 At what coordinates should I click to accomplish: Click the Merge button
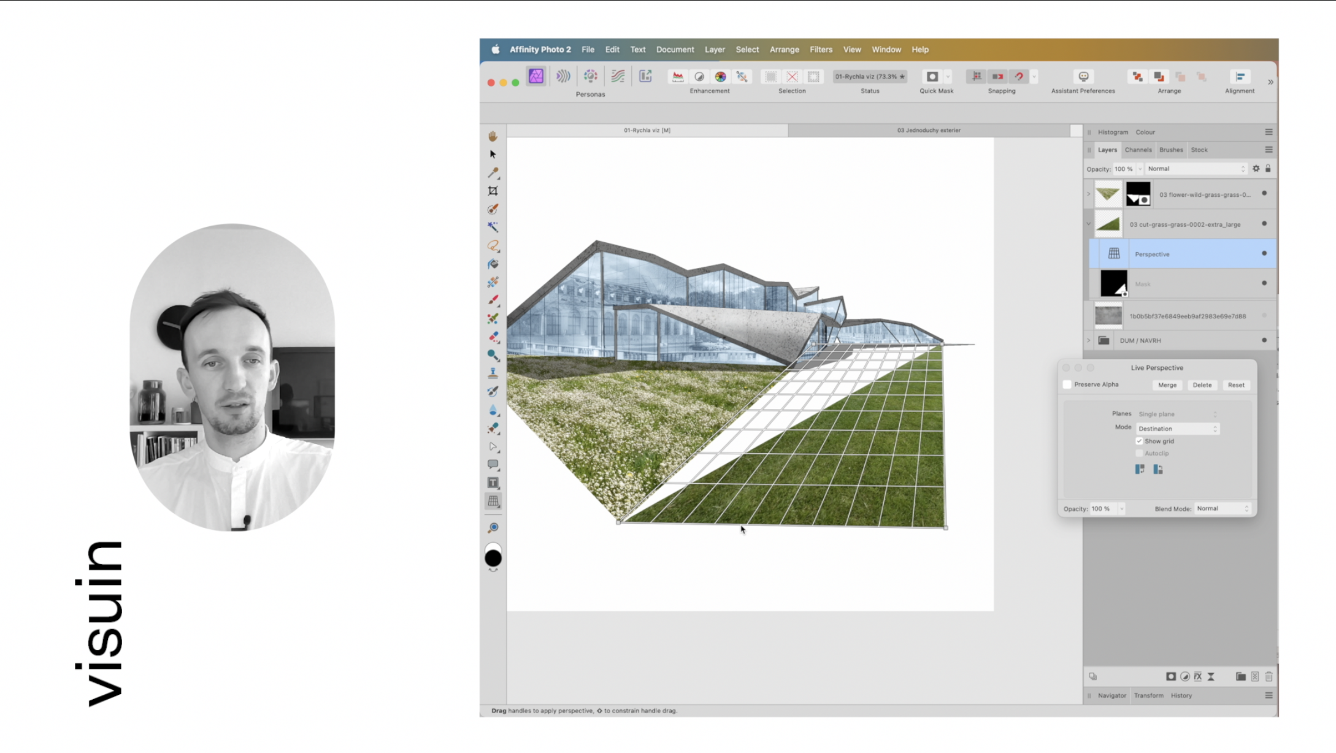(x=1167, y=385)
